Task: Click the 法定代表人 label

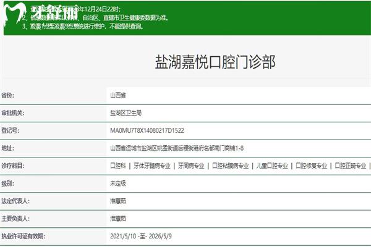Action: pos(15,201)
